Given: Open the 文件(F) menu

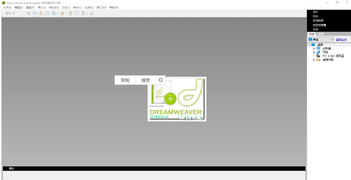Looking at the screenshot, I should 7,7.
